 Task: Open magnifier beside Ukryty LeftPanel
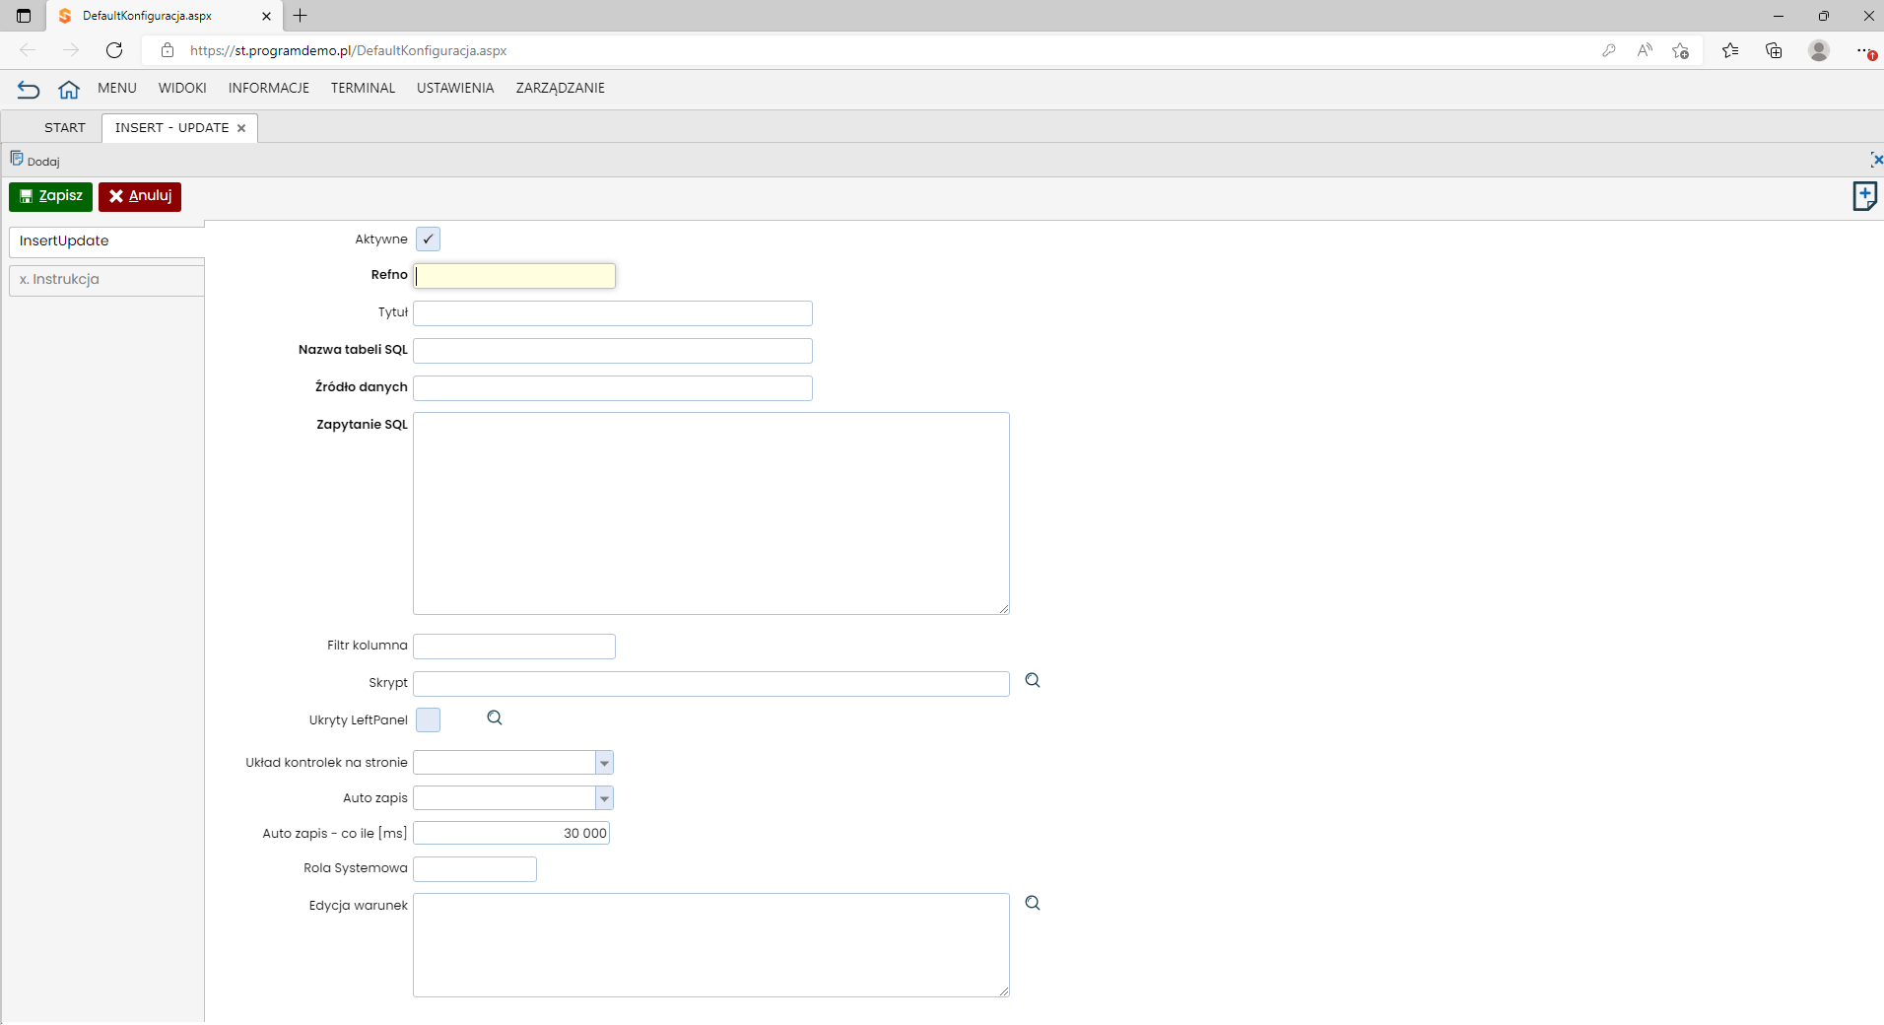pyautogui.click(x=495, y=718)
